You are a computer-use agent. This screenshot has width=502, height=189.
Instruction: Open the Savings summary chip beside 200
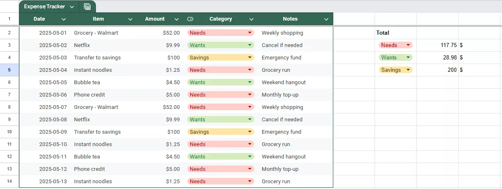pyautogui.click(x=408, y=70)
